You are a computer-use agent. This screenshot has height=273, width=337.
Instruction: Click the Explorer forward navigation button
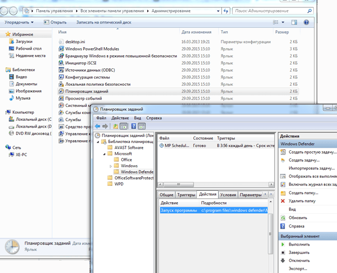click(13, 11)
